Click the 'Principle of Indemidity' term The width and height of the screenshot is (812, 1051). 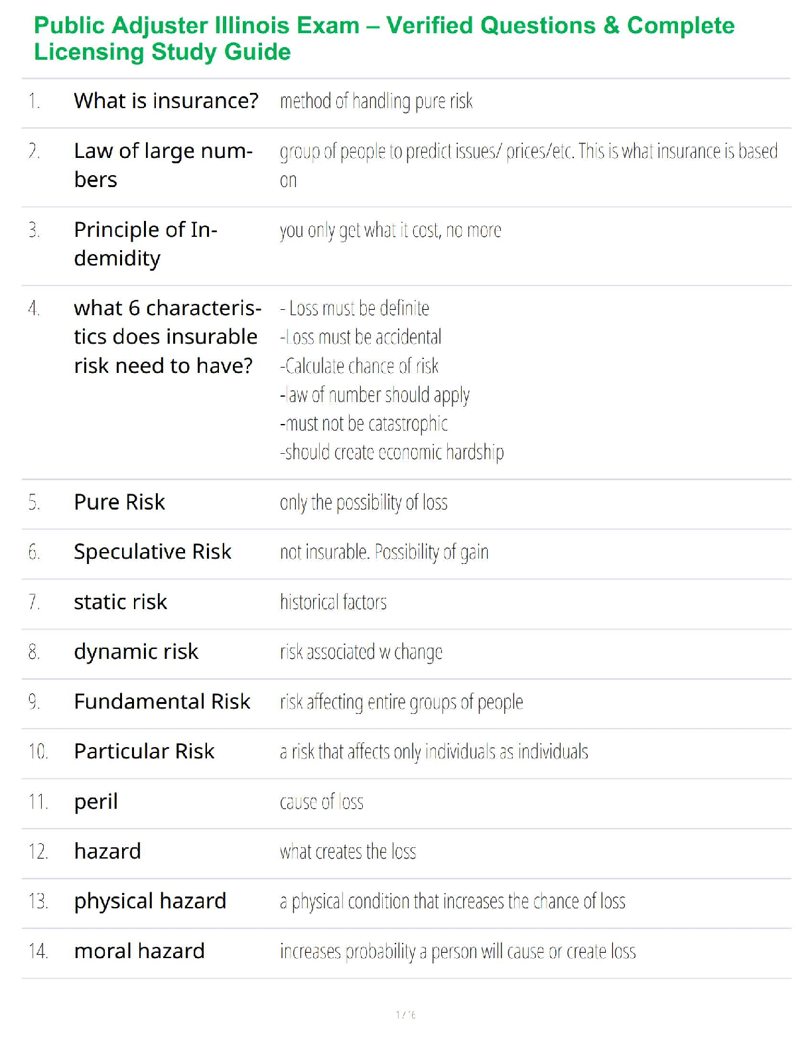(145, 244)
